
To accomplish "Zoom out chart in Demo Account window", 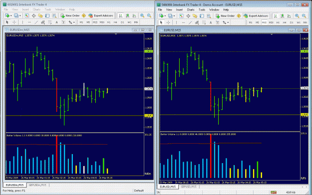I will click(304, 16).
